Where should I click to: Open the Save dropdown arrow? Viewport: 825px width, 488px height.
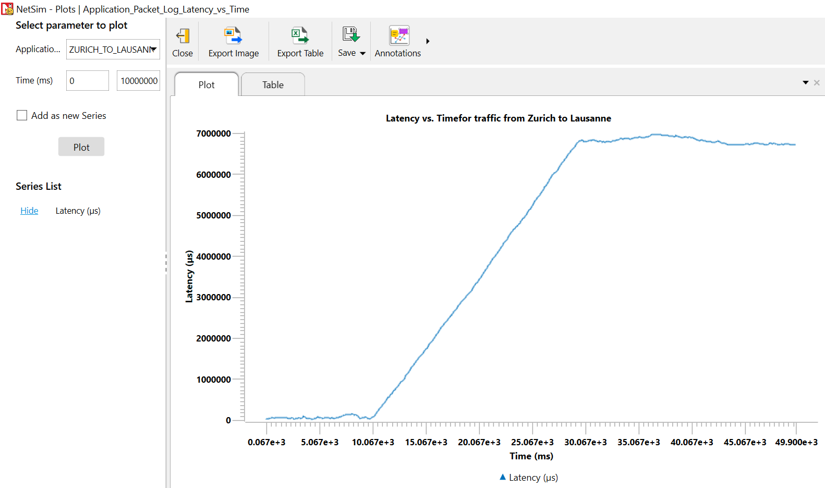(x=363, y=53)
